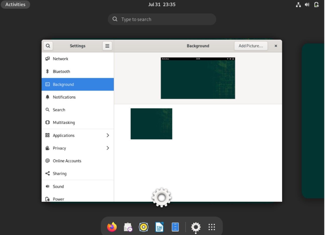Viewport: 325px width, 235px height.
Task: Click the Sharing icon in sidebar
Action: [47, 173]
